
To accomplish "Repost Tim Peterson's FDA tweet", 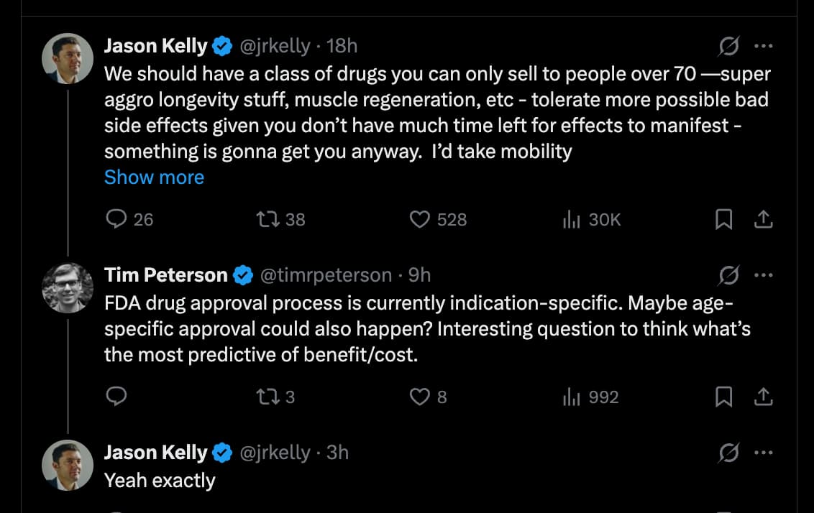I will (267, 397).
